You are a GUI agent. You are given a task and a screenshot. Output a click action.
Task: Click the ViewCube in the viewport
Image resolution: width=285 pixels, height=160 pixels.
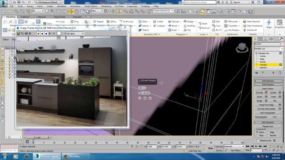[242, 48]
